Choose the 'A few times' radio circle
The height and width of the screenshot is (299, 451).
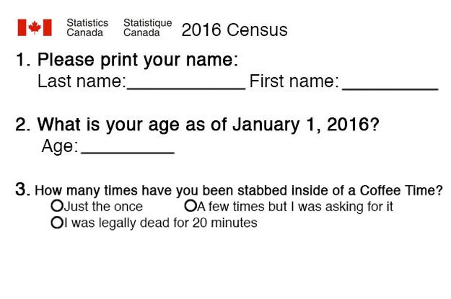(x=190, y=206)
